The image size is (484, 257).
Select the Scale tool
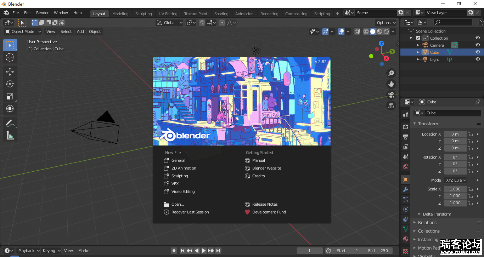[10, 96]
